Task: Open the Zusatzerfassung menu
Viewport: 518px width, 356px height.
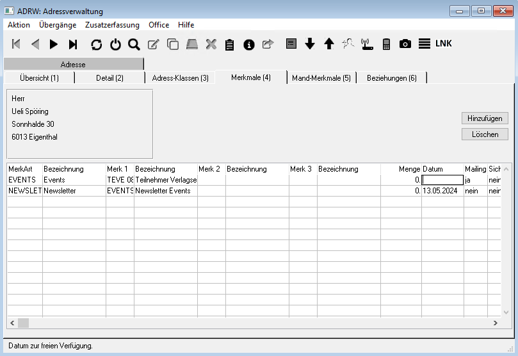Action: 112,25
